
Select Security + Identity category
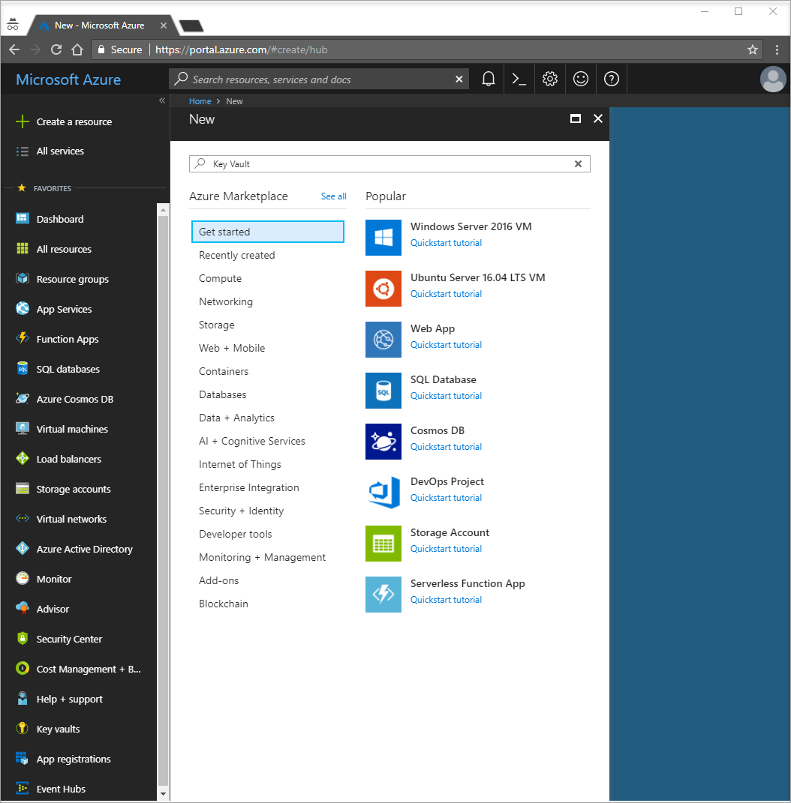click(x=242, y=511)
